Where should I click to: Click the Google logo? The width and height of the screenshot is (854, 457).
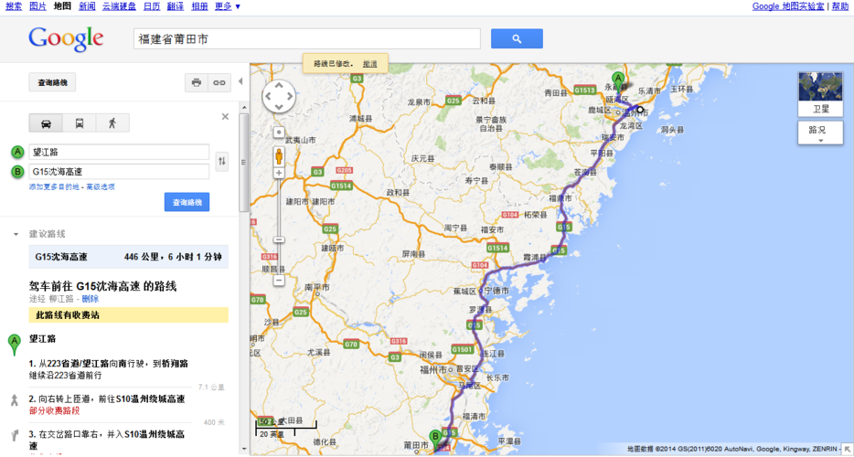(x=66, y=38)
